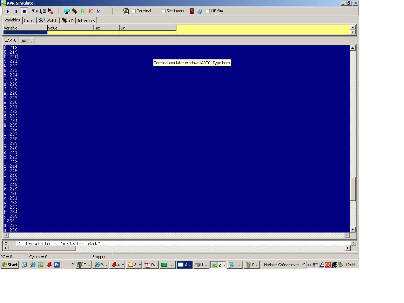Click the Stop simulation square icon
Screen dimensions: 404x303
click(24, 11)
